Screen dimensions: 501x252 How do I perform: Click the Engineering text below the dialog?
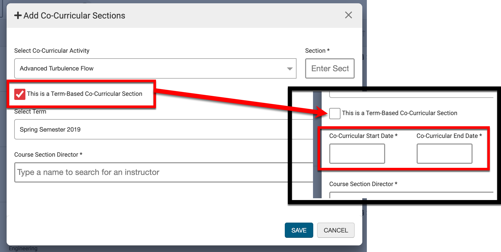click(x=23, y=248)
